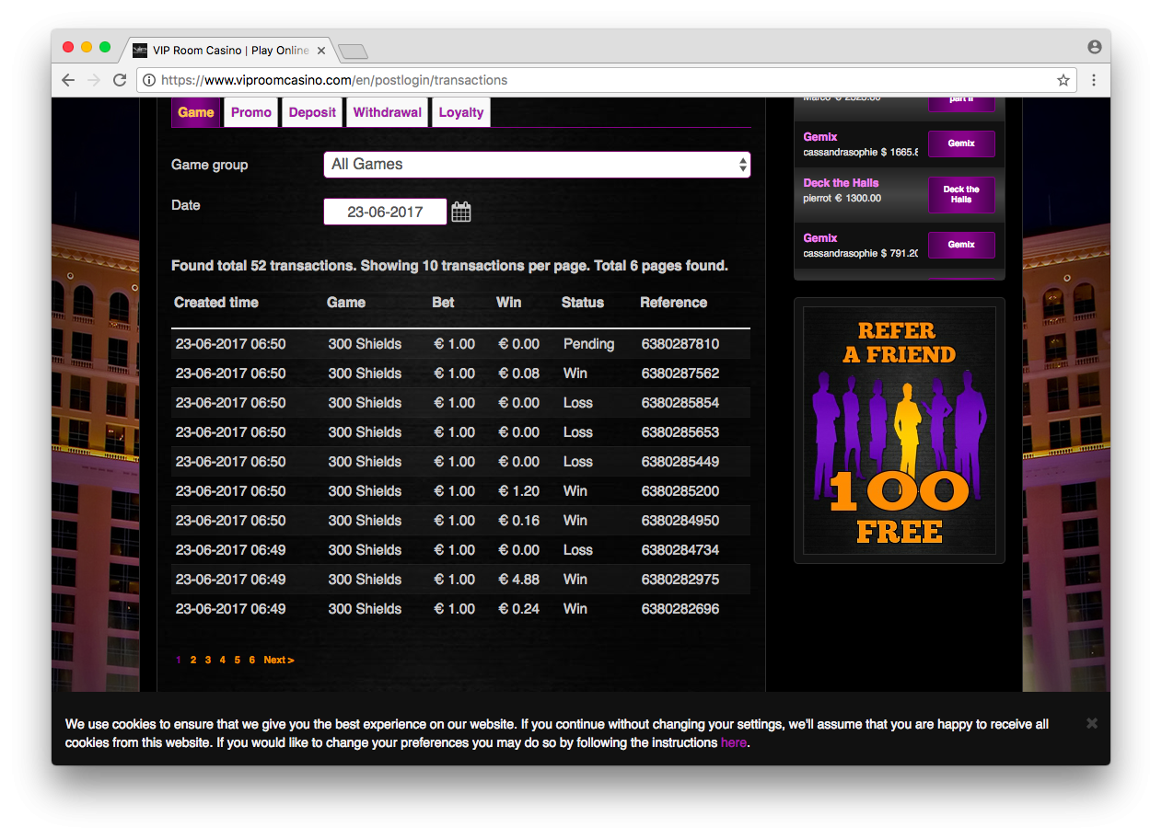Image resolution: width=1162 pixels, height=839 pixels.
Task: Switch to the Promo tab
Action: (x=251, y=112)
